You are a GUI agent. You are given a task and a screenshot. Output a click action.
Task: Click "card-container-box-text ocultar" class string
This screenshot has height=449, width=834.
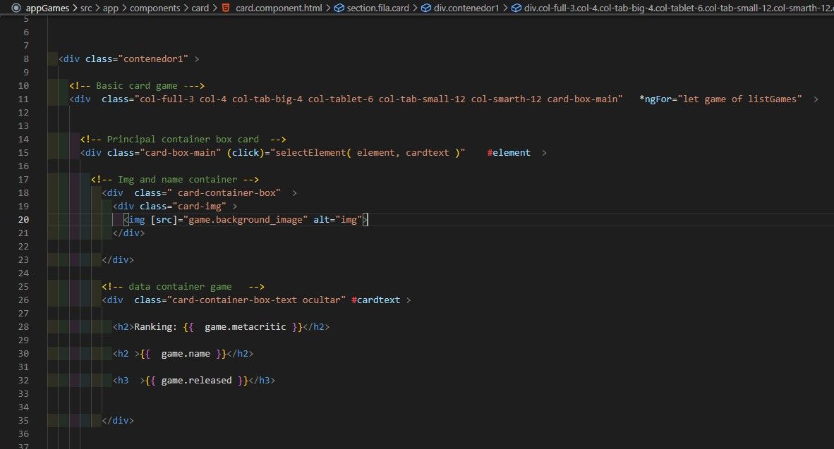point(256,300)
